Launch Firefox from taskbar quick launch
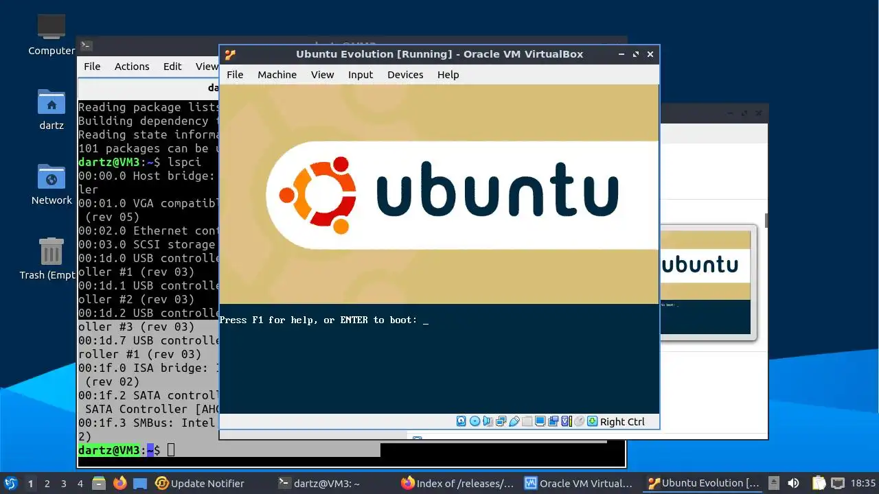 pyautogui.click(x=120, y=483)
